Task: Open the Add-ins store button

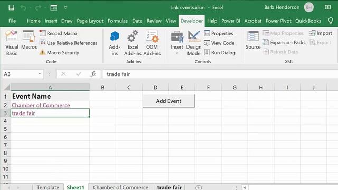Action: click(115, 43)
